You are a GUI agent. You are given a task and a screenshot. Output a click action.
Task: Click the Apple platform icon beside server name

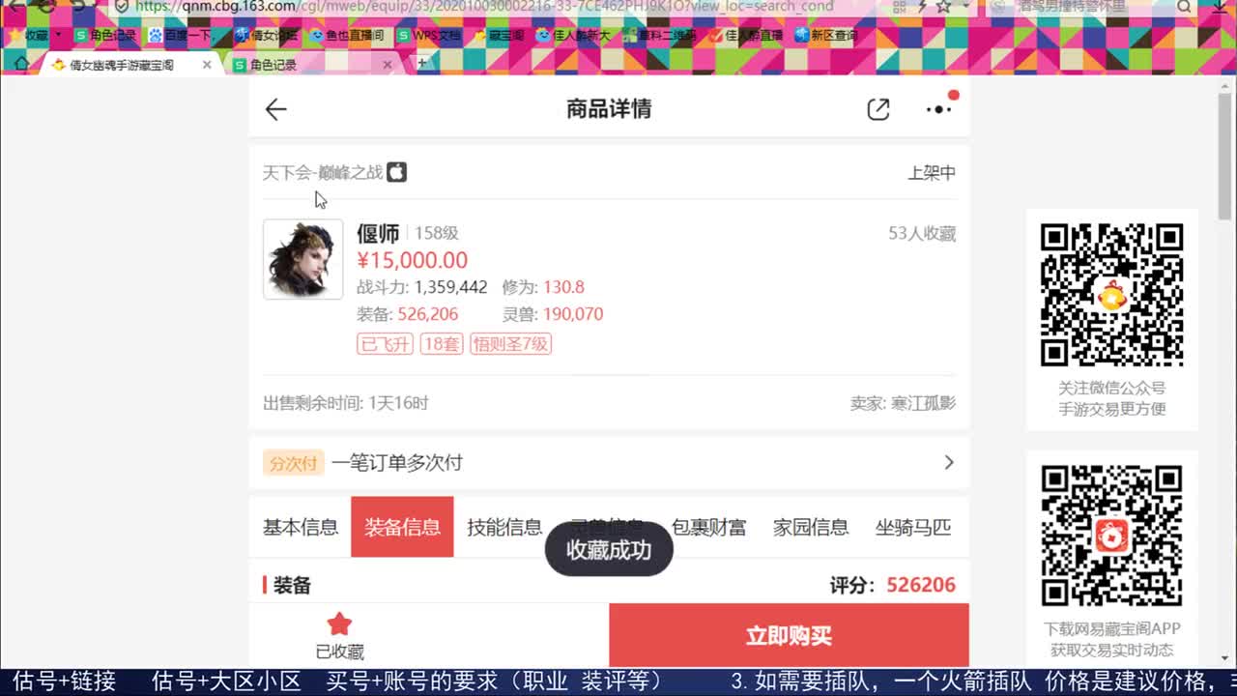coord(396,172)
